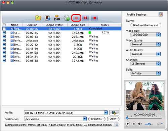This screenshot has height=131, width=168.
Task: Uncheck the The... file checkbox
Action: tap(4, 53)
